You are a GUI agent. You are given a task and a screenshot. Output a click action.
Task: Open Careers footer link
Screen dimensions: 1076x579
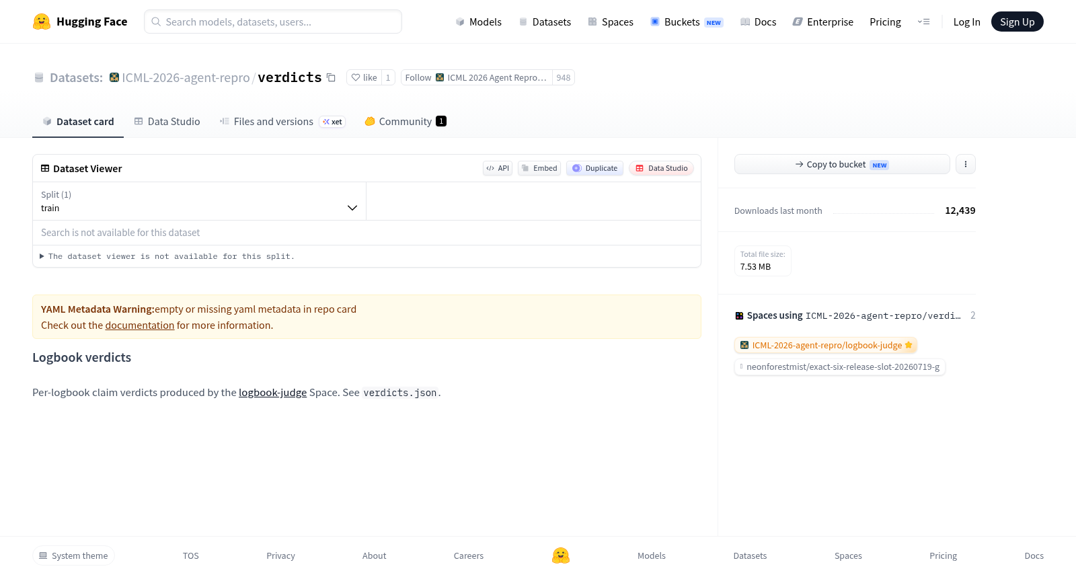click(x=469, y=555)
